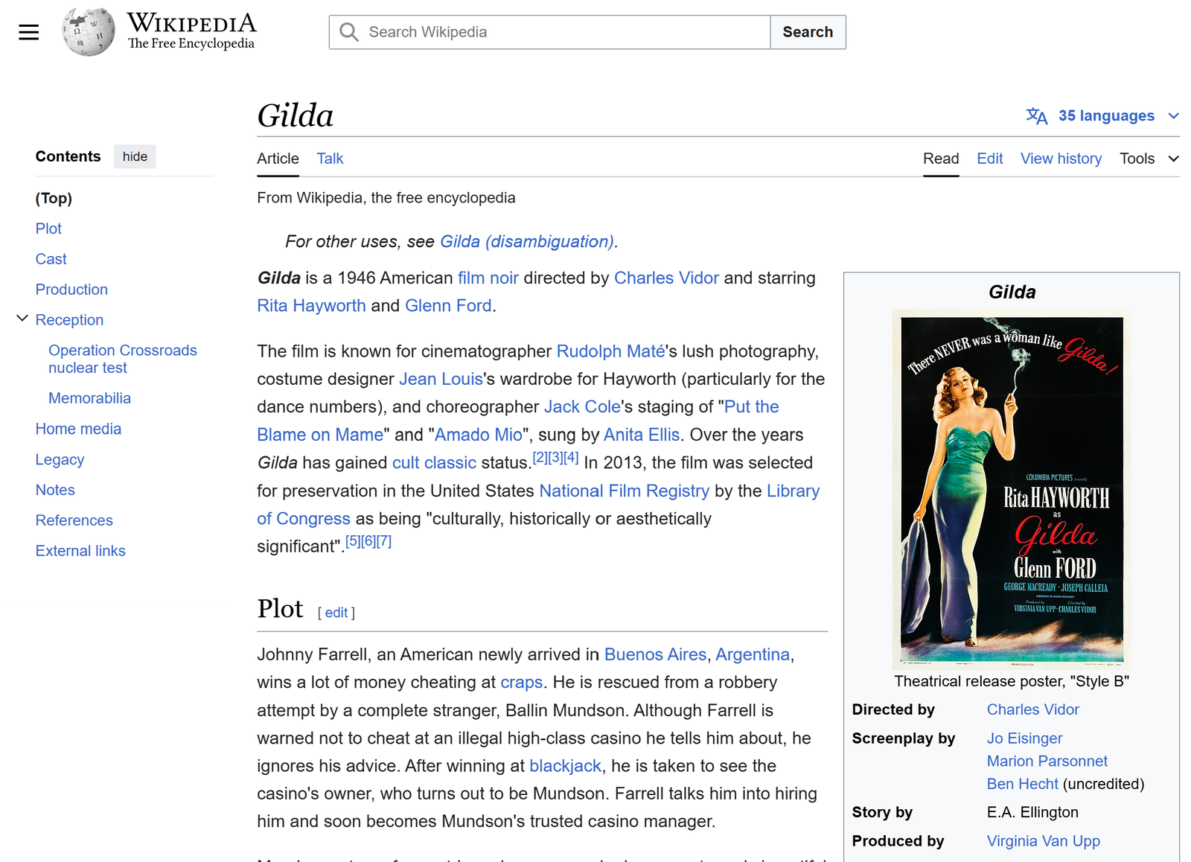Open the Gilda theatrical poster image
This screenshot has width=1191, height=862.
[1011, 488]
